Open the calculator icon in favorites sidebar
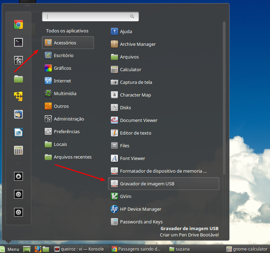The image size is (270, 253). pos(18,150)
